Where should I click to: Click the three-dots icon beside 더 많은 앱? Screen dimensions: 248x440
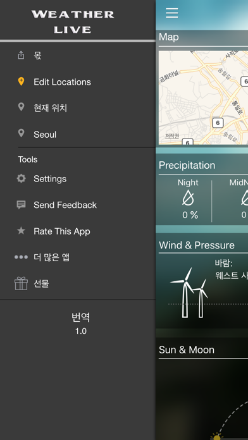pyautogui.click(x=21, y=257)
